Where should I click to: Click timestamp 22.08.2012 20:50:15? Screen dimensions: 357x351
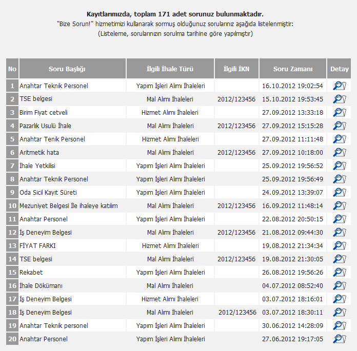292,219
